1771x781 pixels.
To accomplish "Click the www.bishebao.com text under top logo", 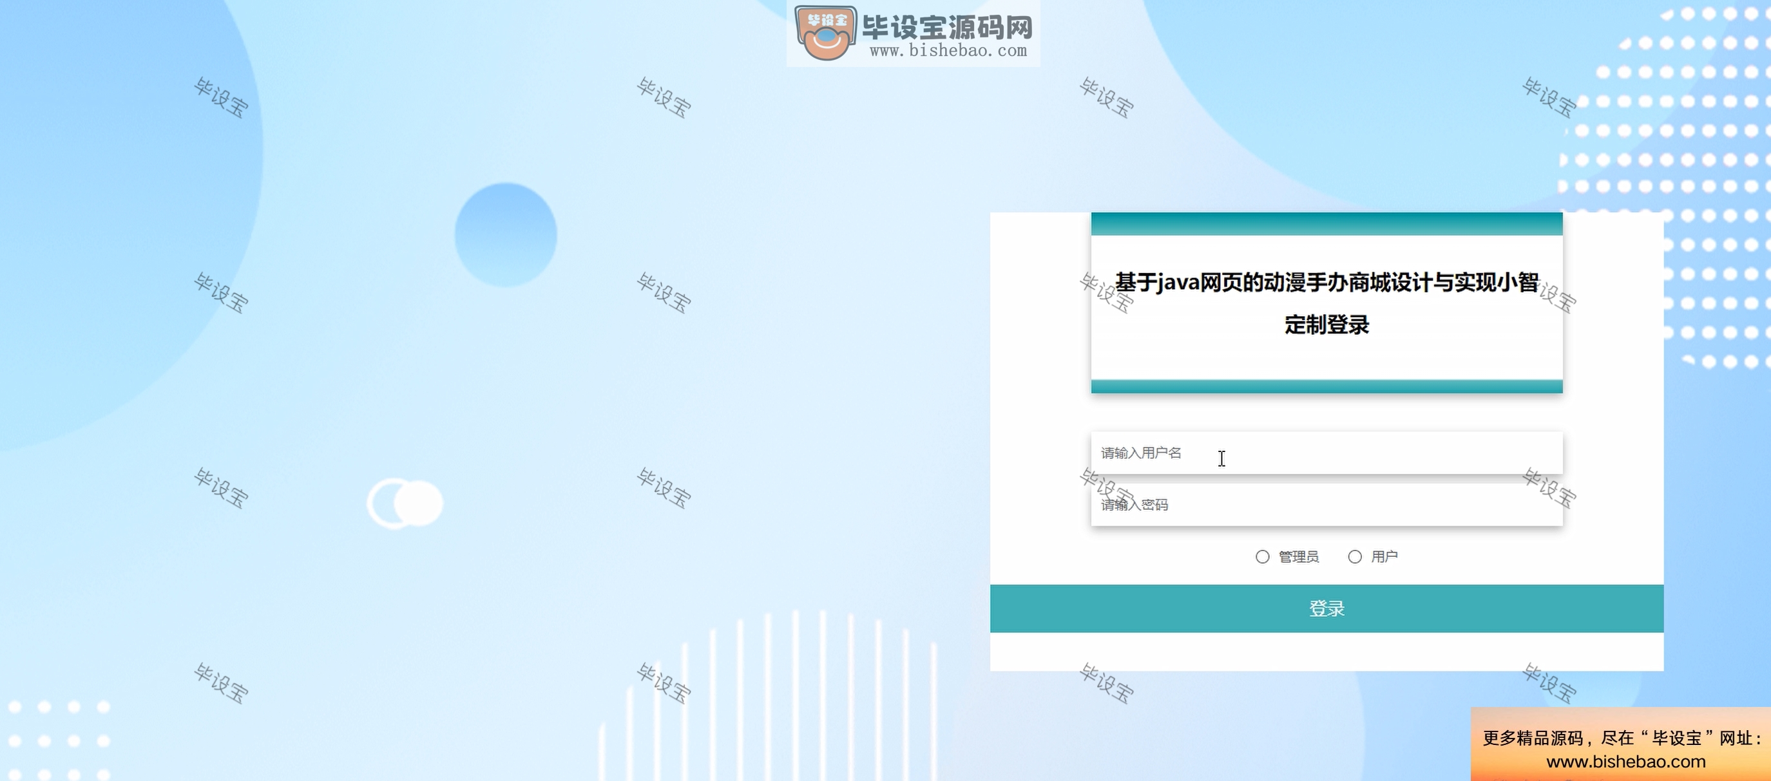I will point(948,50).
